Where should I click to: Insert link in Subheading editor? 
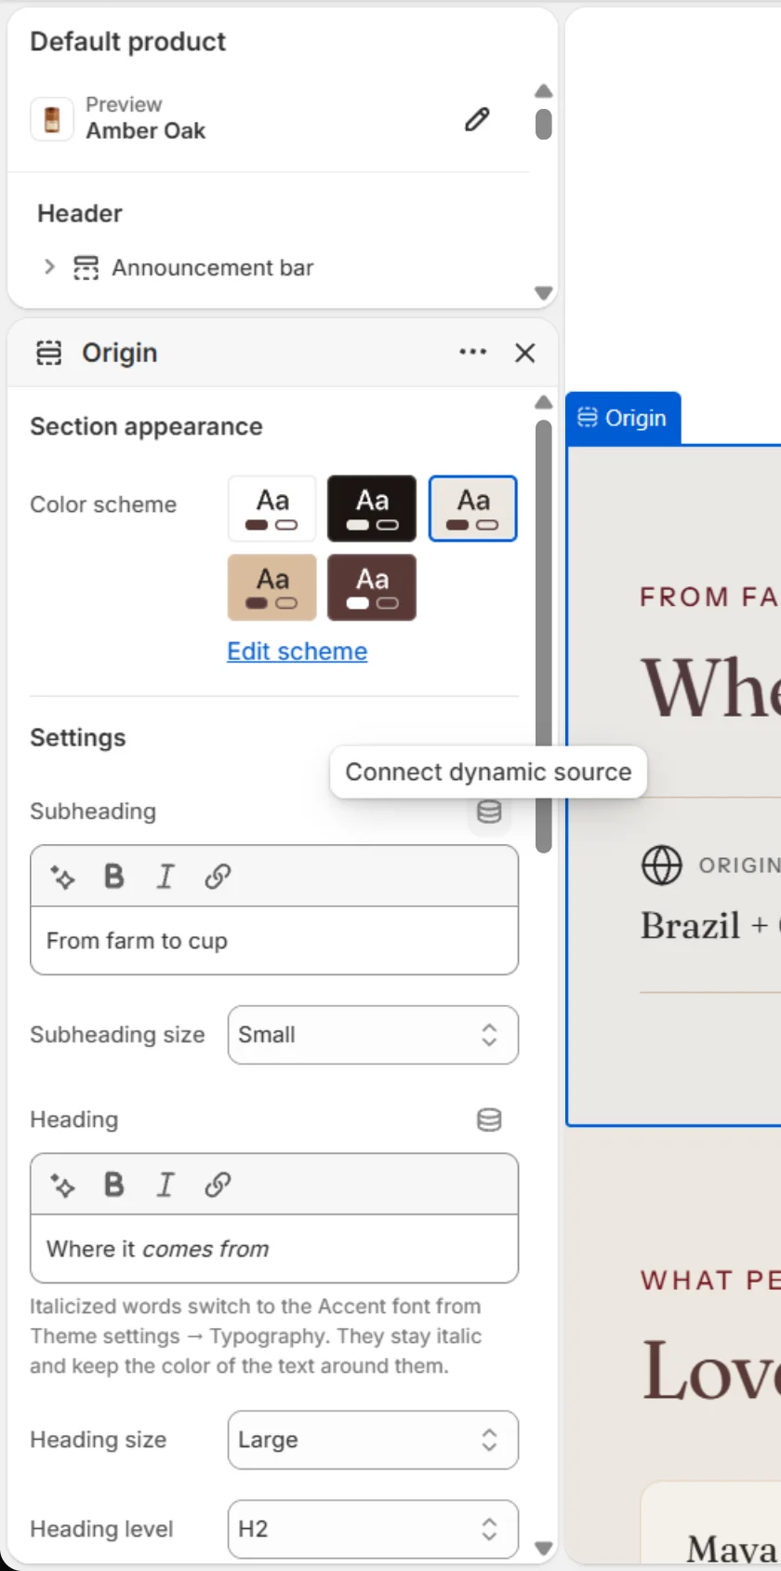coord(218,877)
